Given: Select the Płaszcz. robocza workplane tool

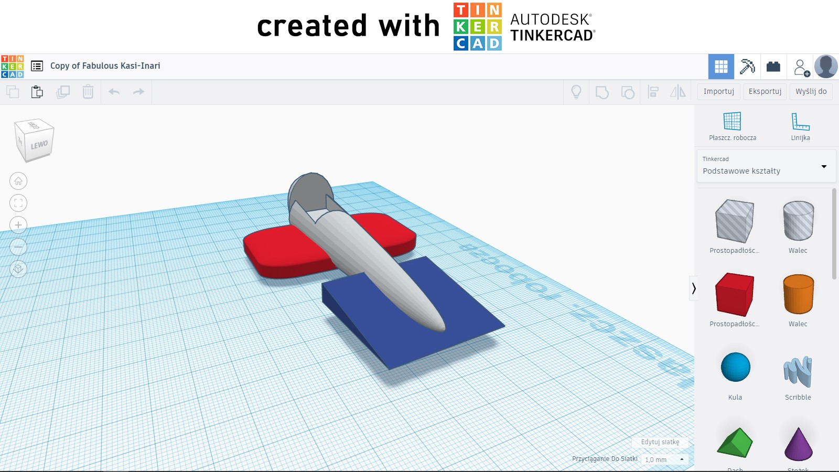Looking at the screenshot, I should click(733, 126).
